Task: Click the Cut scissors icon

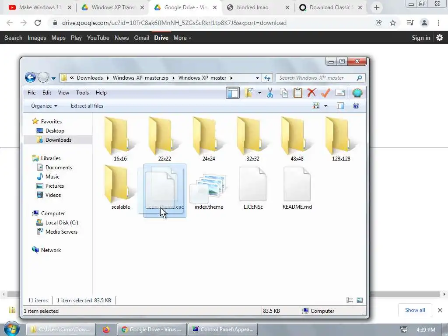Action: point(270,93)
